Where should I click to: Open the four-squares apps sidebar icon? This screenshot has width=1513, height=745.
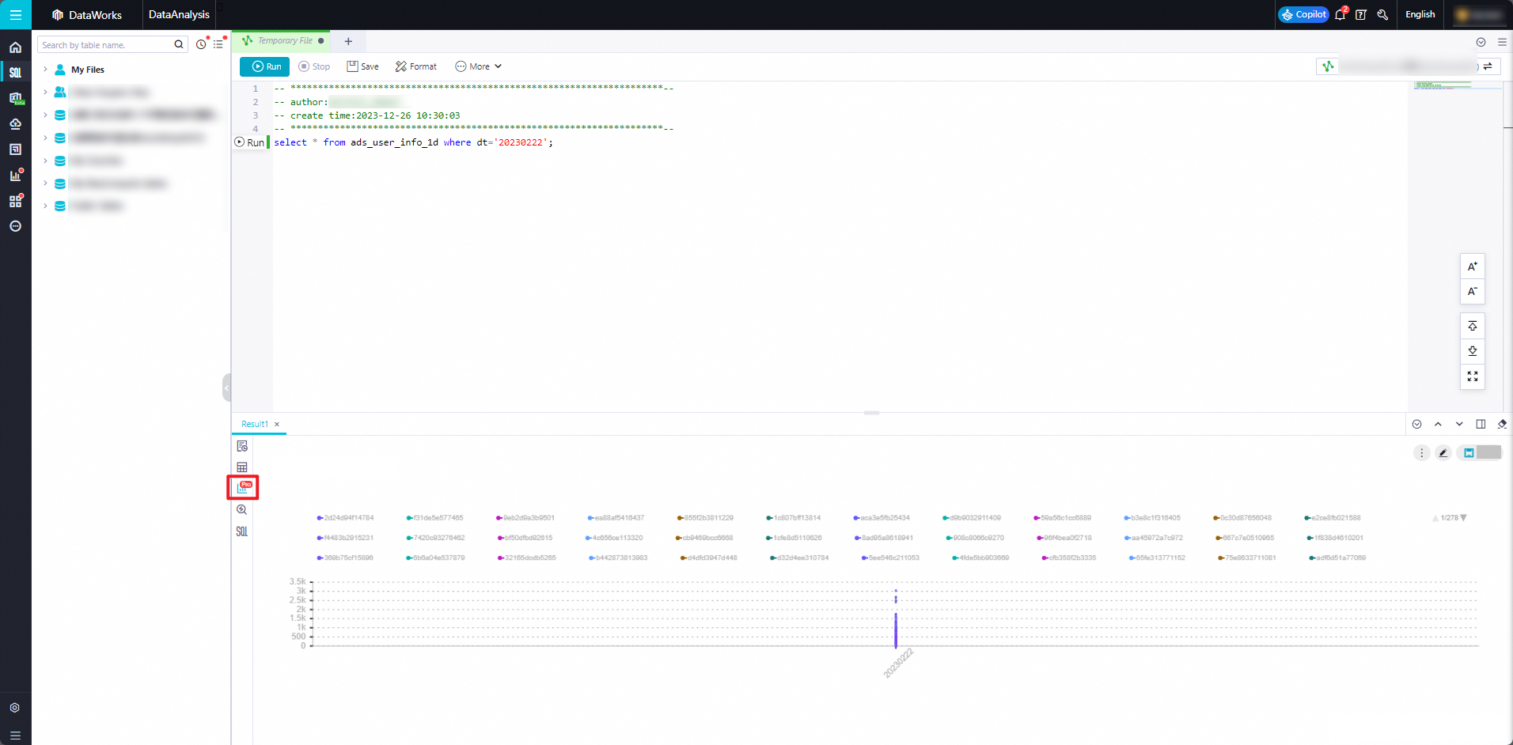(x=15, y=201)
